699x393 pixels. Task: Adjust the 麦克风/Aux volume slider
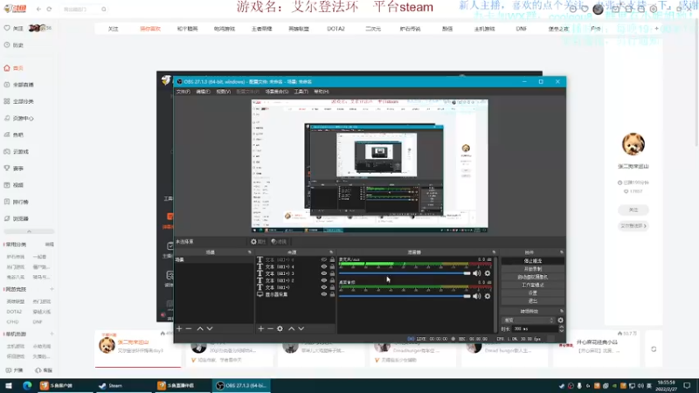click(x=405, y=273)
